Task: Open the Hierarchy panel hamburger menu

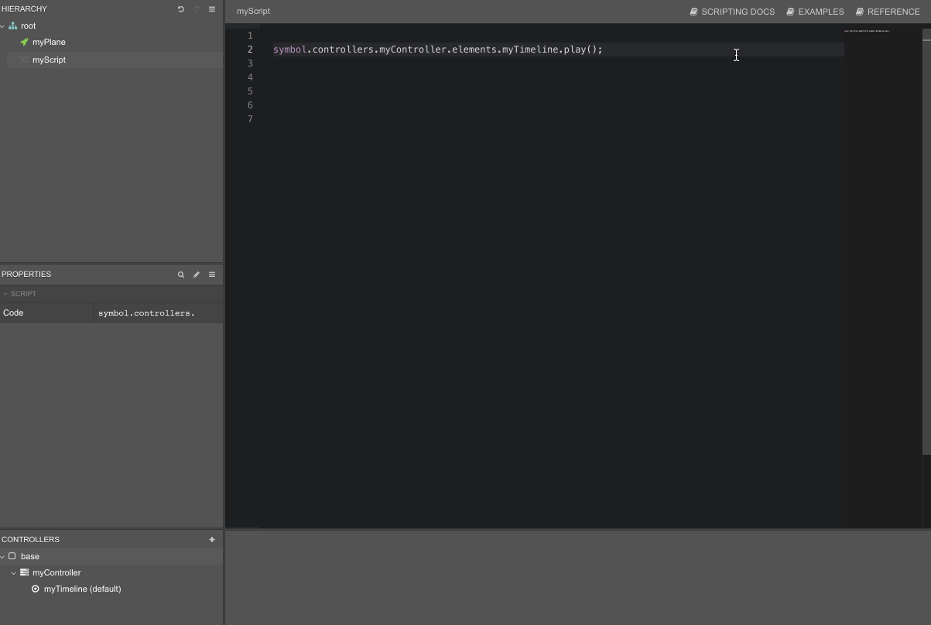Action: [212, 9]
